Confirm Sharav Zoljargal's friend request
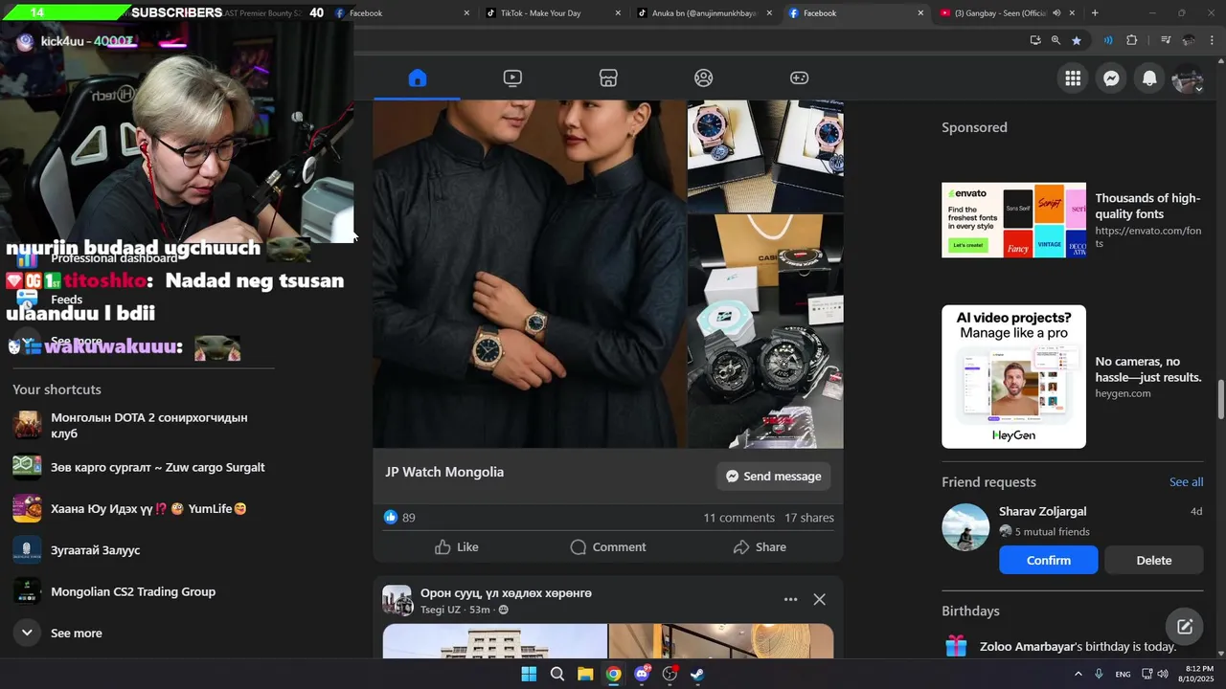 [x=1049, y=560]
